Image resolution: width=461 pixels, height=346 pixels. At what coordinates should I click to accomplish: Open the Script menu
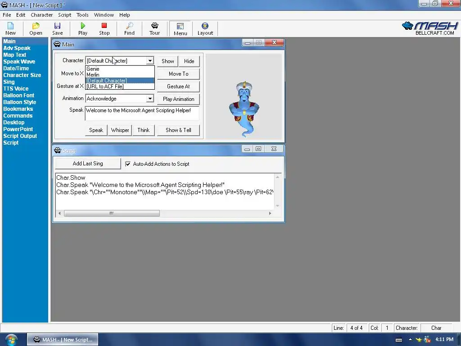coord(64,15)
